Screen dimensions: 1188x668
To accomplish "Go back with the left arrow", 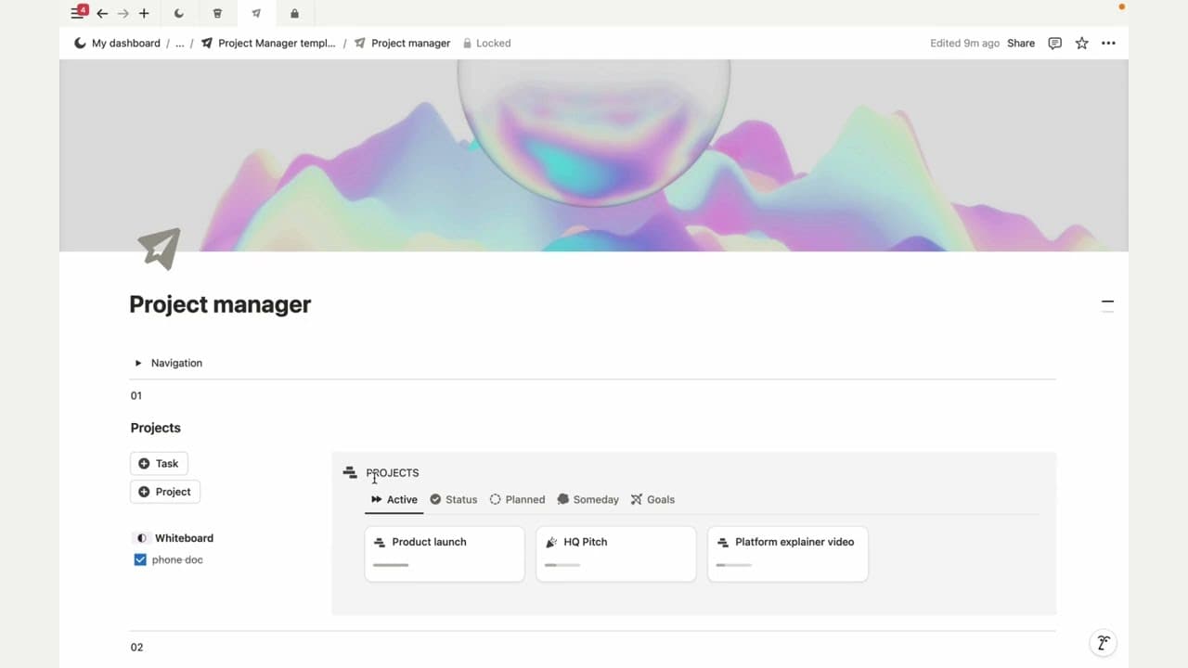I will [102, 14].
